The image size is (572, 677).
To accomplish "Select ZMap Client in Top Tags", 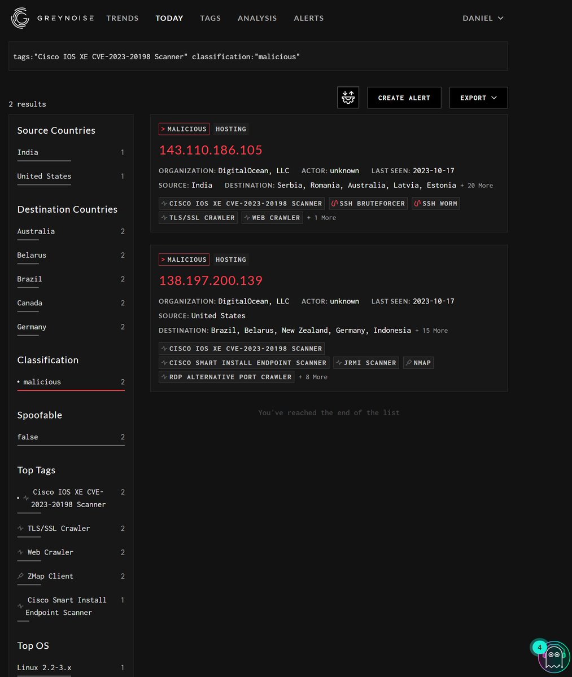I will pyautogui.click(x=71, y=577).
